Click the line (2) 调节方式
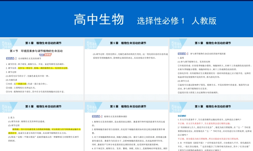The height and width of the screenshot is (151, 253). pos(183,81)
